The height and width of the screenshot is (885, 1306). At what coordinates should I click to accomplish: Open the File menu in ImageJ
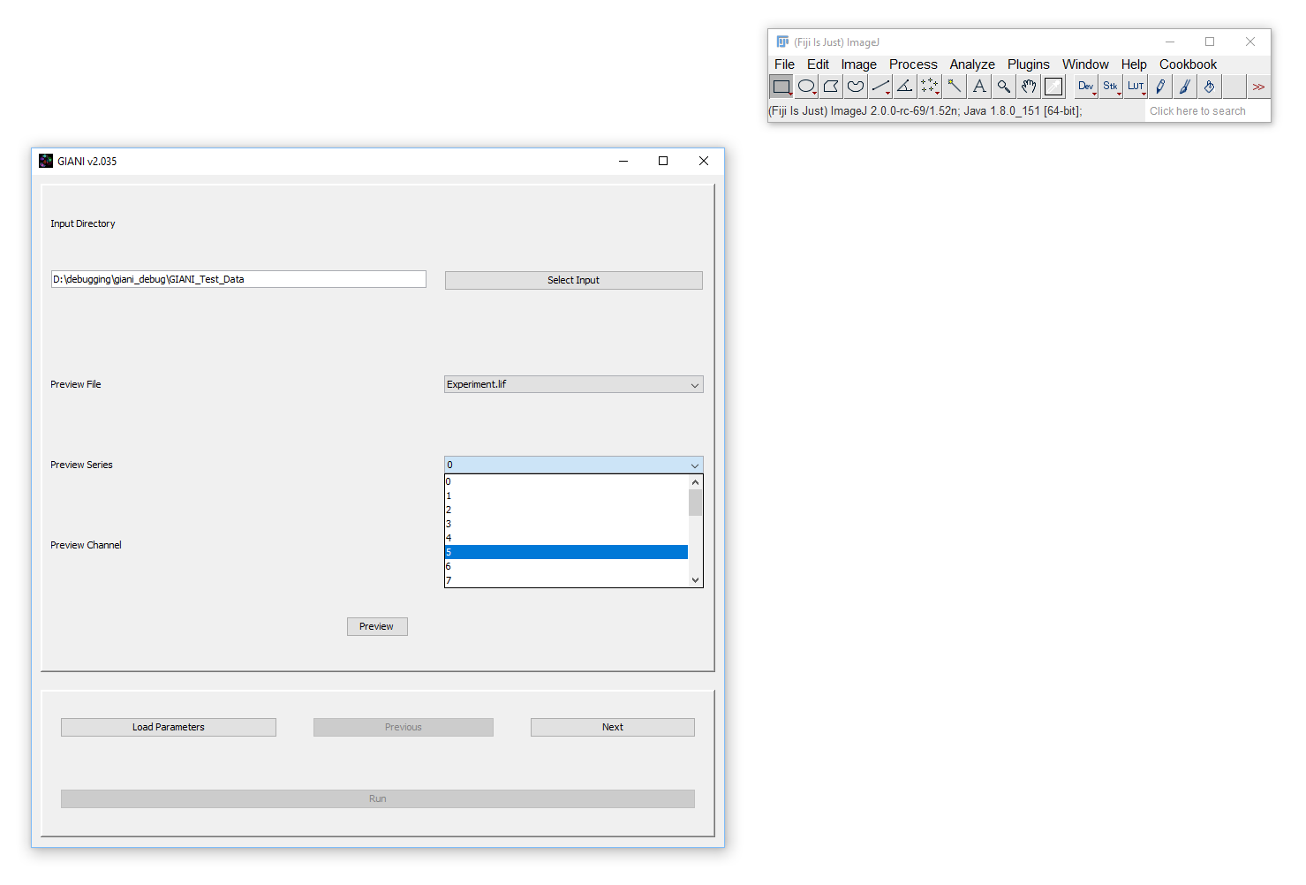pos(784,64)
